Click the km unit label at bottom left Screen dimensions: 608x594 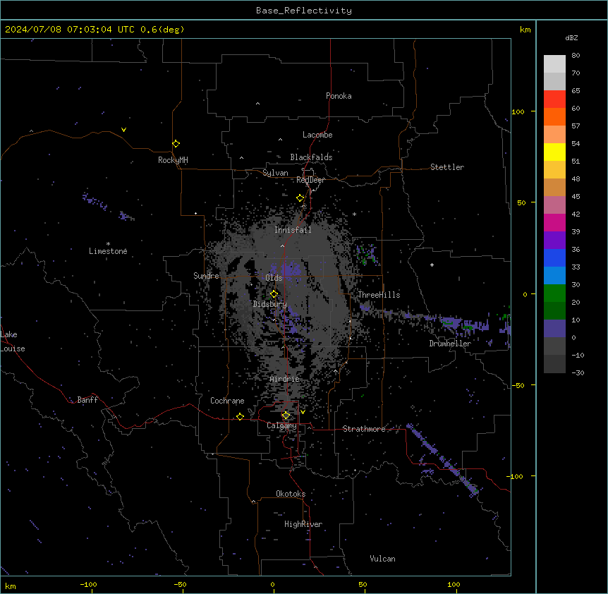tap(11, 586)
